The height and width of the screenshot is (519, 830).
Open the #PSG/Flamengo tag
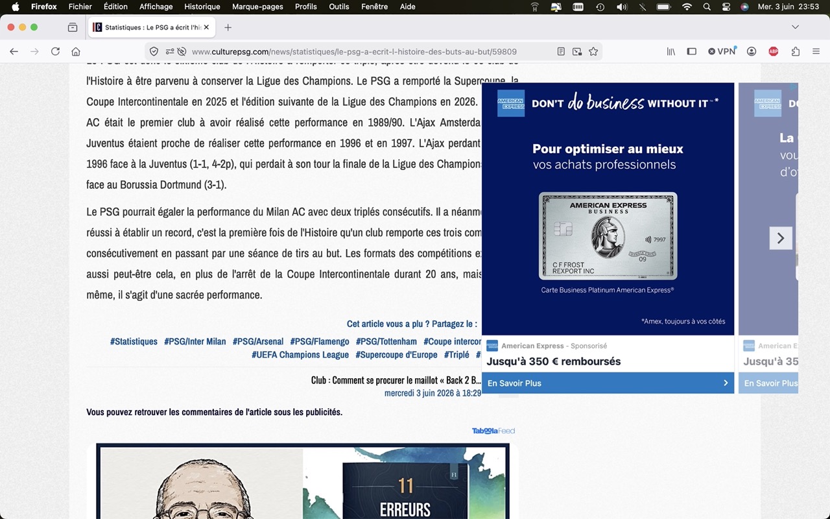click(320, 341)
